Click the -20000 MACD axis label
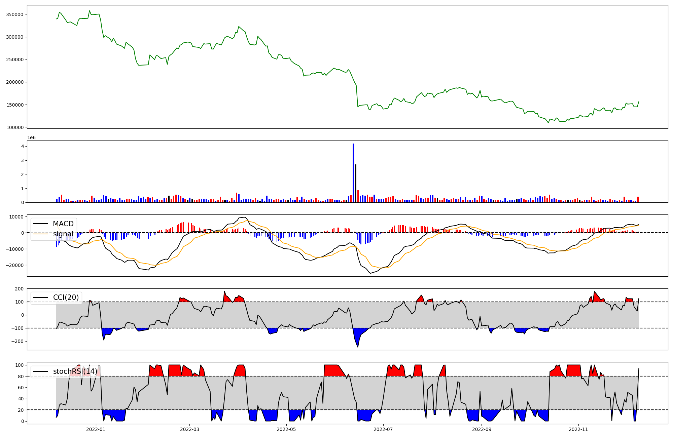Screen dimensions: 673x437 [x=15, y=265]
